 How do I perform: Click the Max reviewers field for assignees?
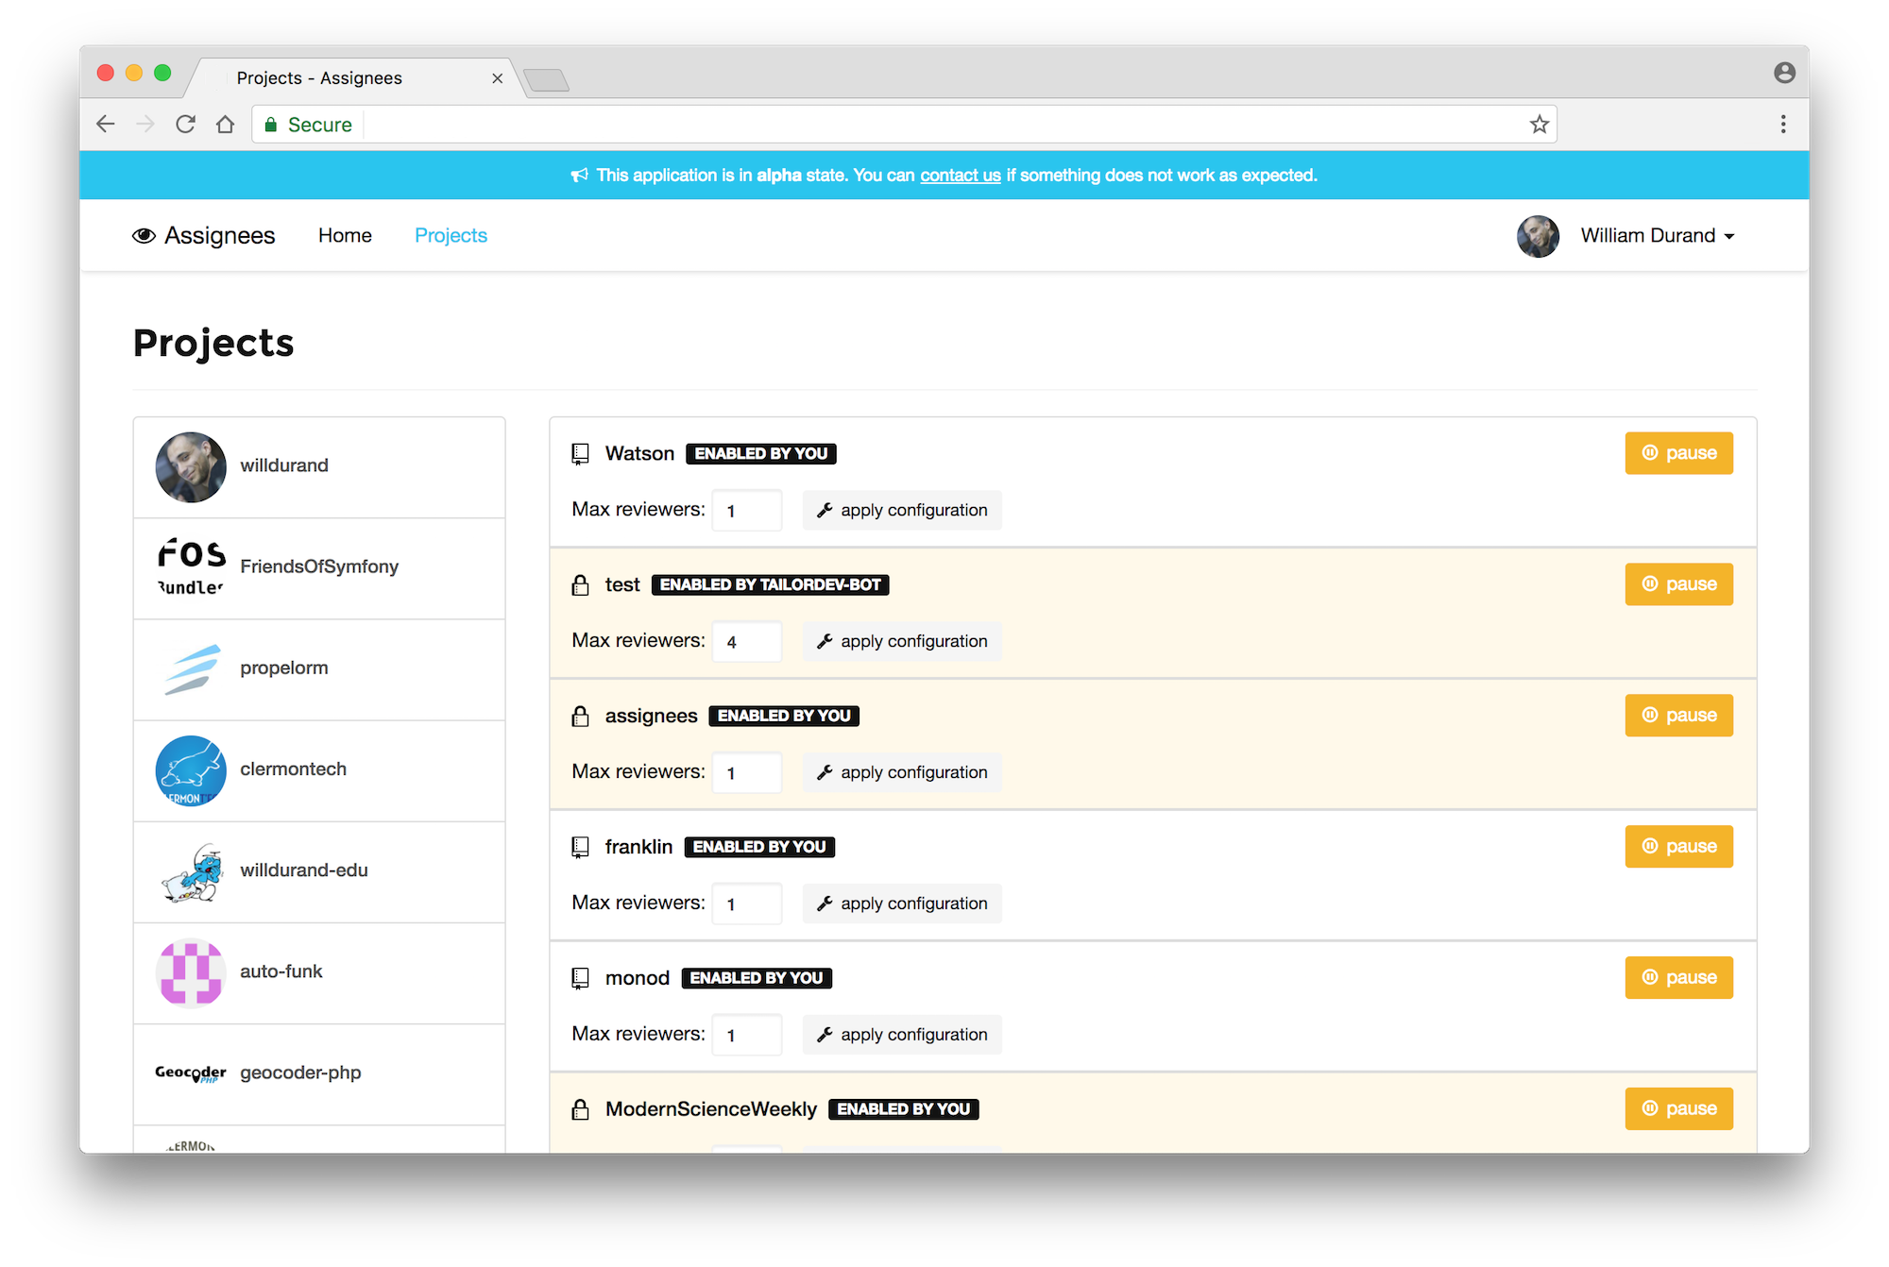tap(746, 773)
